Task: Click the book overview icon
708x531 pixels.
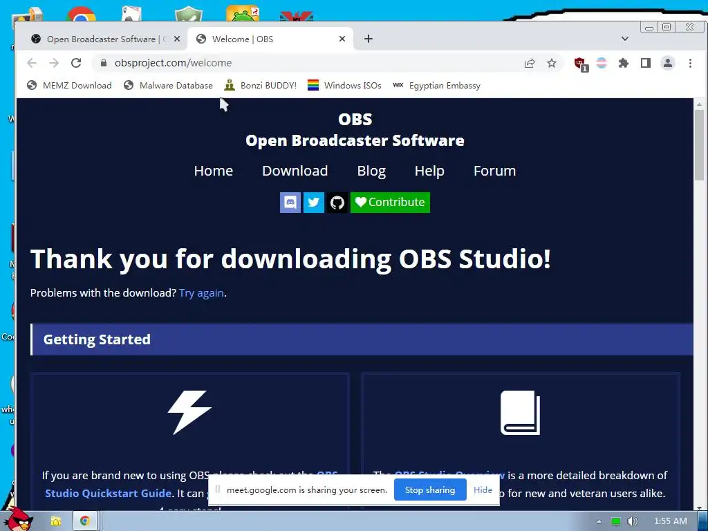Action: (x=520, y=413)
